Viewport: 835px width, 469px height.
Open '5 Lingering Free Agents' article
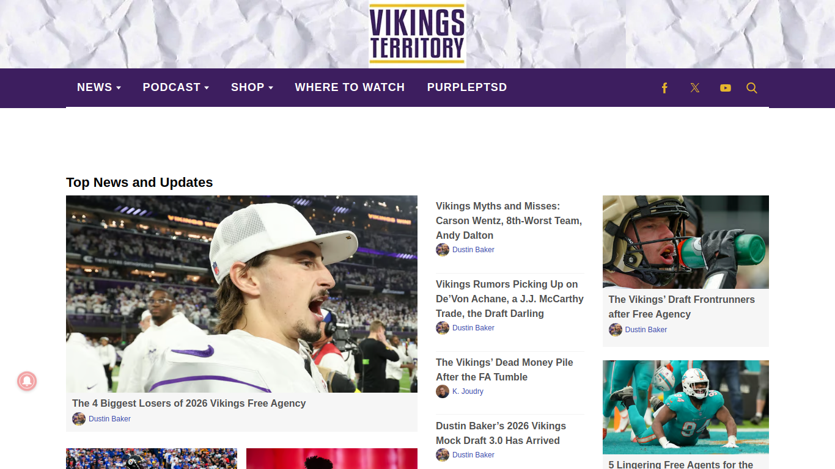pyautogui.click(x=681, y=464)
